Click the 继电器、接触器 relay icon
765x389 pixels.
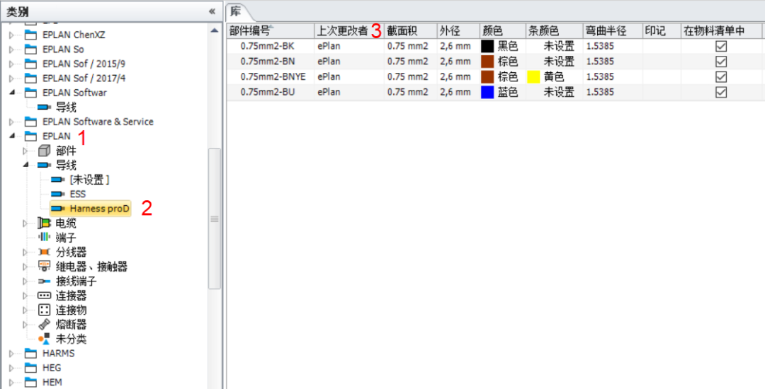(44, 267)
